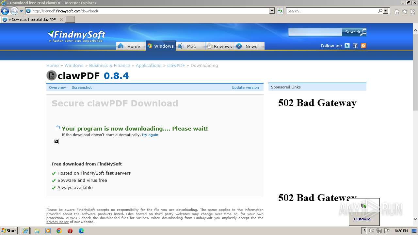Open the Mac navigation tab
This screenshot has width=418, height=235.
(x=190, y=46)
